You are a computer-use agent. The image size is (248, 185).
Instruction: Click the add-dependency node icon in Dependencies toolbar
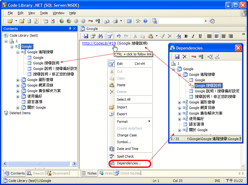pos(210,57)
